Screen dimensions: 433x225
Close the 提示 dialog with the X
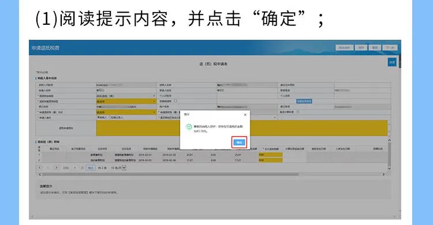coord(245,115)
